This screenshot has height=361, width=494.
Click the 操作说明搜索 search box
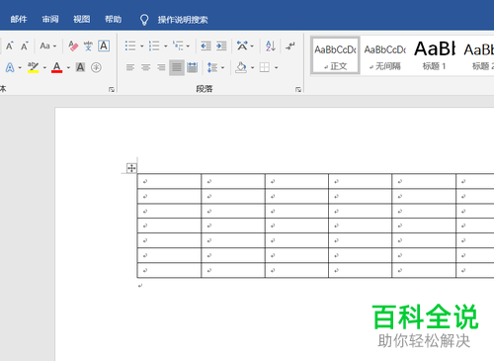pos(183,20)
